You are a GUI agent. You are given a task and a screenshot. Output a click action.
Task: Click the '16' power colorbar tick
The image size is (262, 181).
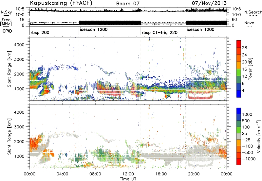tap(244, 69)
